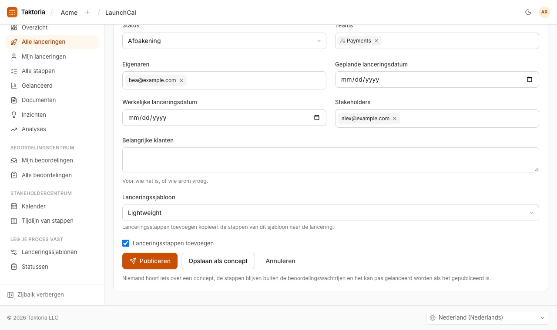Open calendar picker for Werkelijke lanceringsdatum
557x330 pixels.
point(317,118)
